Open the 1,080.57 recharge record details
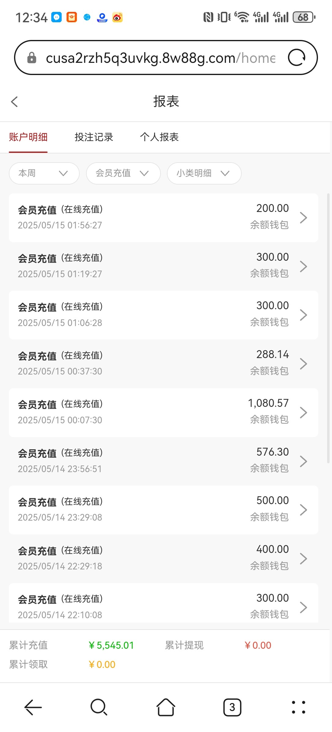 pyautogui.click(x=163, y=412)
